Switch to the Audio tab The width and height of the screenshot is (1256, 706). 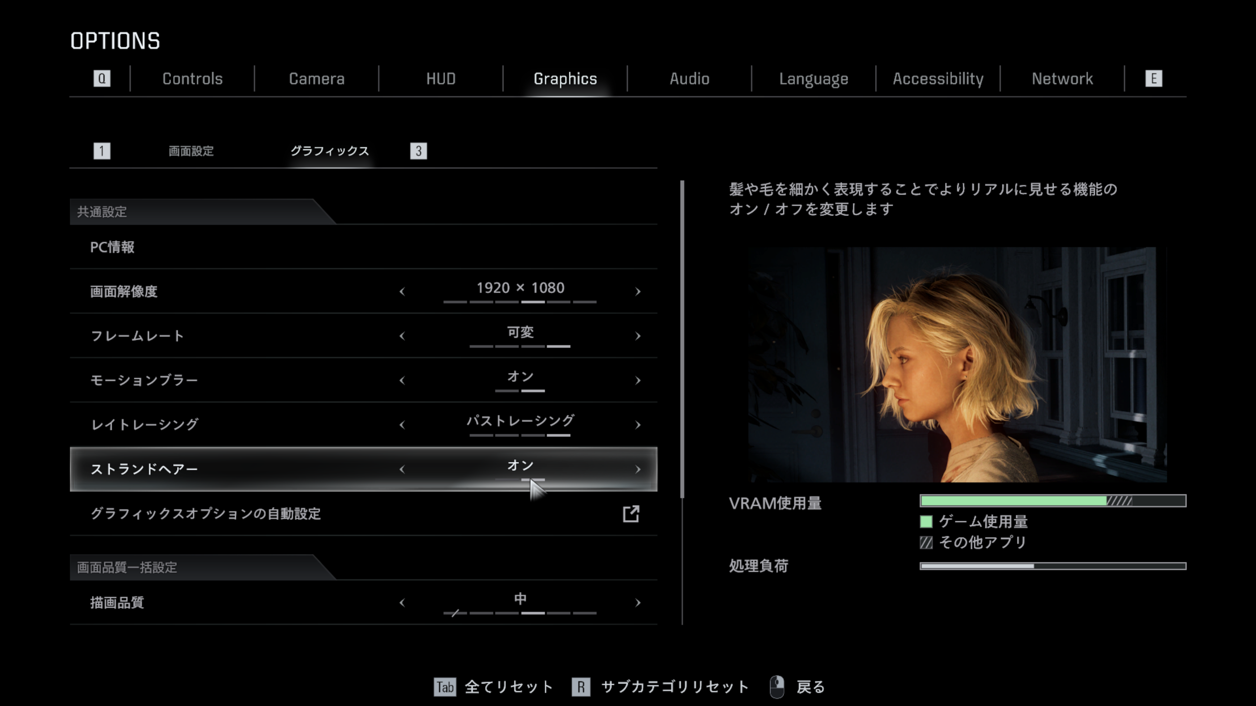pyautogui.click(x=689, y=78)
